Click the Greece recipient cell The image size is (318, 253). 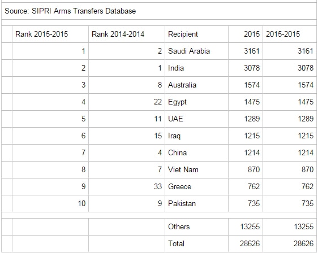click(196, 186)
